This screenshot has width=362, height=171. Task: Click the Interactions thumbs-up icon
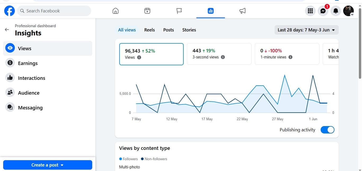[10, 78]
